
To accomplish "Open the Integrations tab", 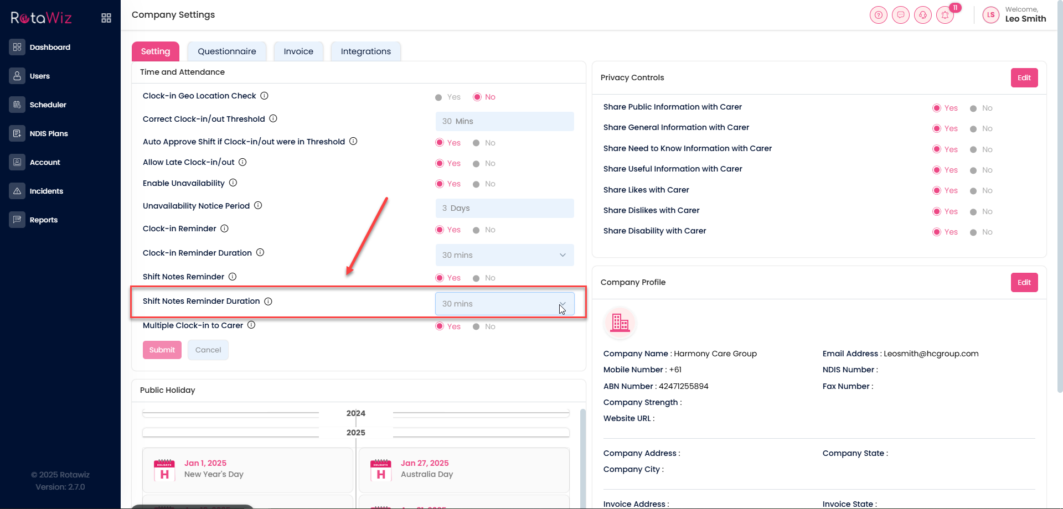I will (365, 51).
